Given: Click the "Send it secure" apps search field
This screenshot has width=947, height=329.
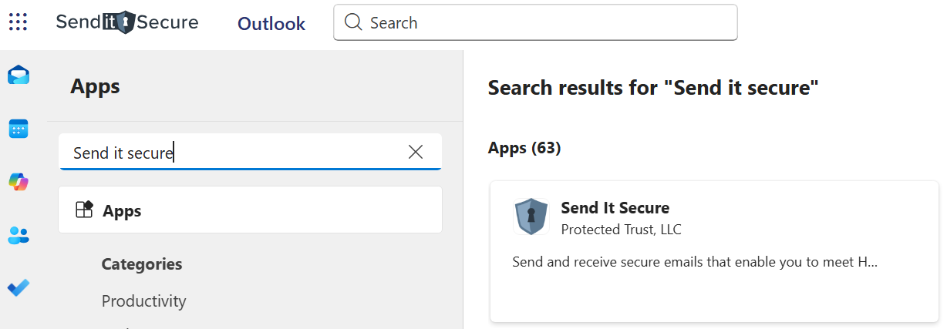Looking at the screenshot, I should click(x=231, y=153).
